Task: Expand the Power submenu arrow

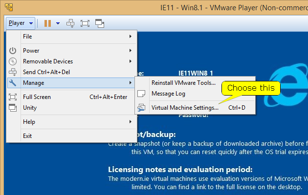Action: click(x=130, y=51)
